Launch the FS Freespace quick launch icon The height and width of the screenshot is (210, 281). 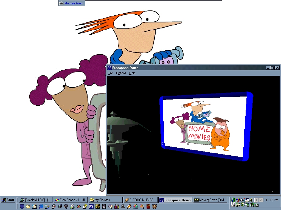[91, 206]
